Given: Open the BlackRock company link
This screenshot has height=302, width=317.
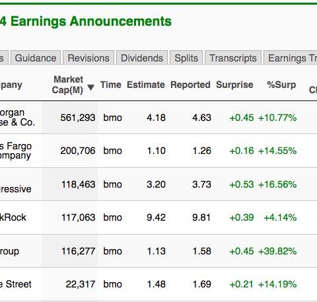Looking at the screenshot, I should point(13,217).
